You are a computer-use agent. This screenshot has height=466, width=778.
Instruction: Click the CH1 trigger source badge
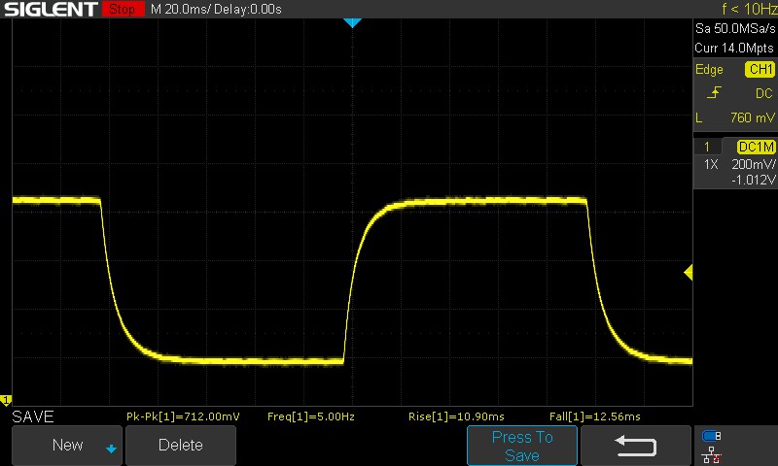[x=760, y=69]
